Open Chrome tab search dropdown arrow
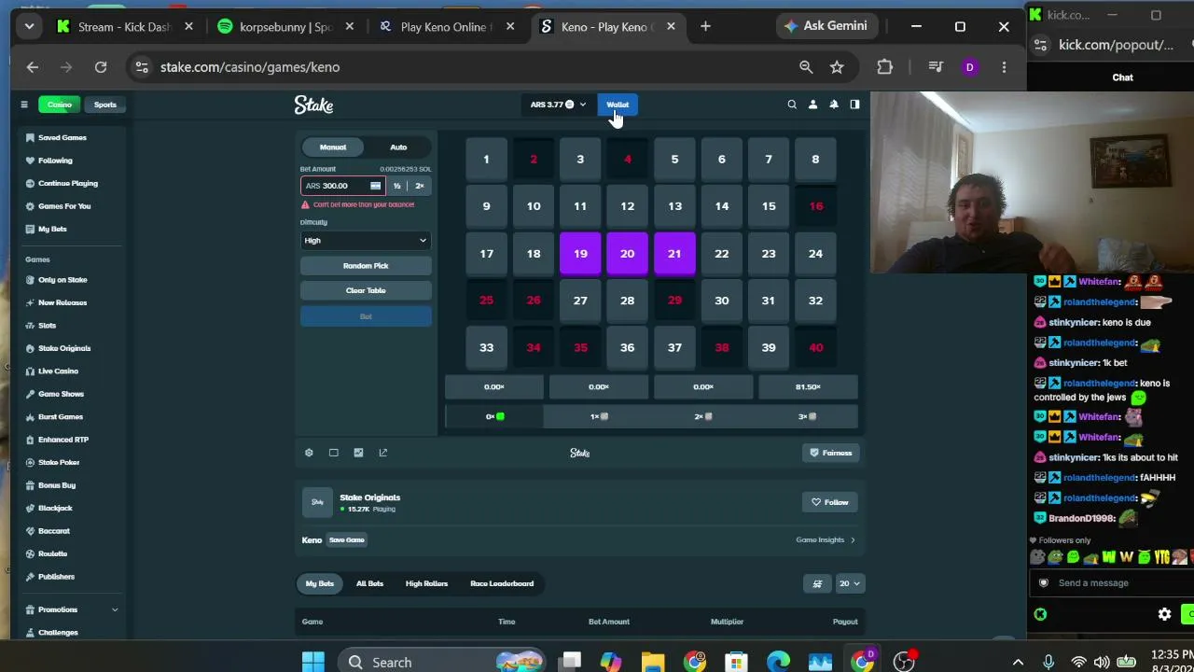The image size is (1194, 672). tap(29, 26)
